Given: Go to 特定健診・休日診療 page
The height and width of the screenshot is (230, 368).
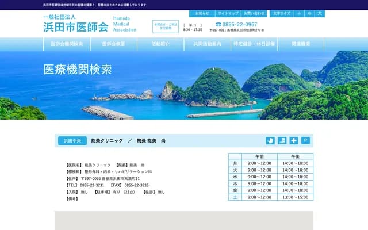Looking at the screenshot, I should 254,44.
